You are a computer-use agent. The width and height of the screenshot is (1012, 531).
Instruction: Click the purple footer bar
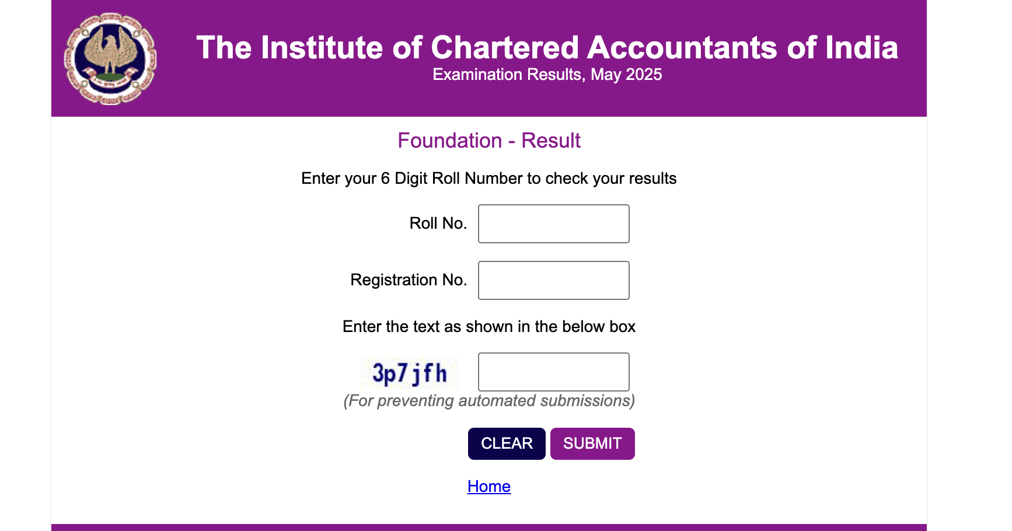click(488, 527)
